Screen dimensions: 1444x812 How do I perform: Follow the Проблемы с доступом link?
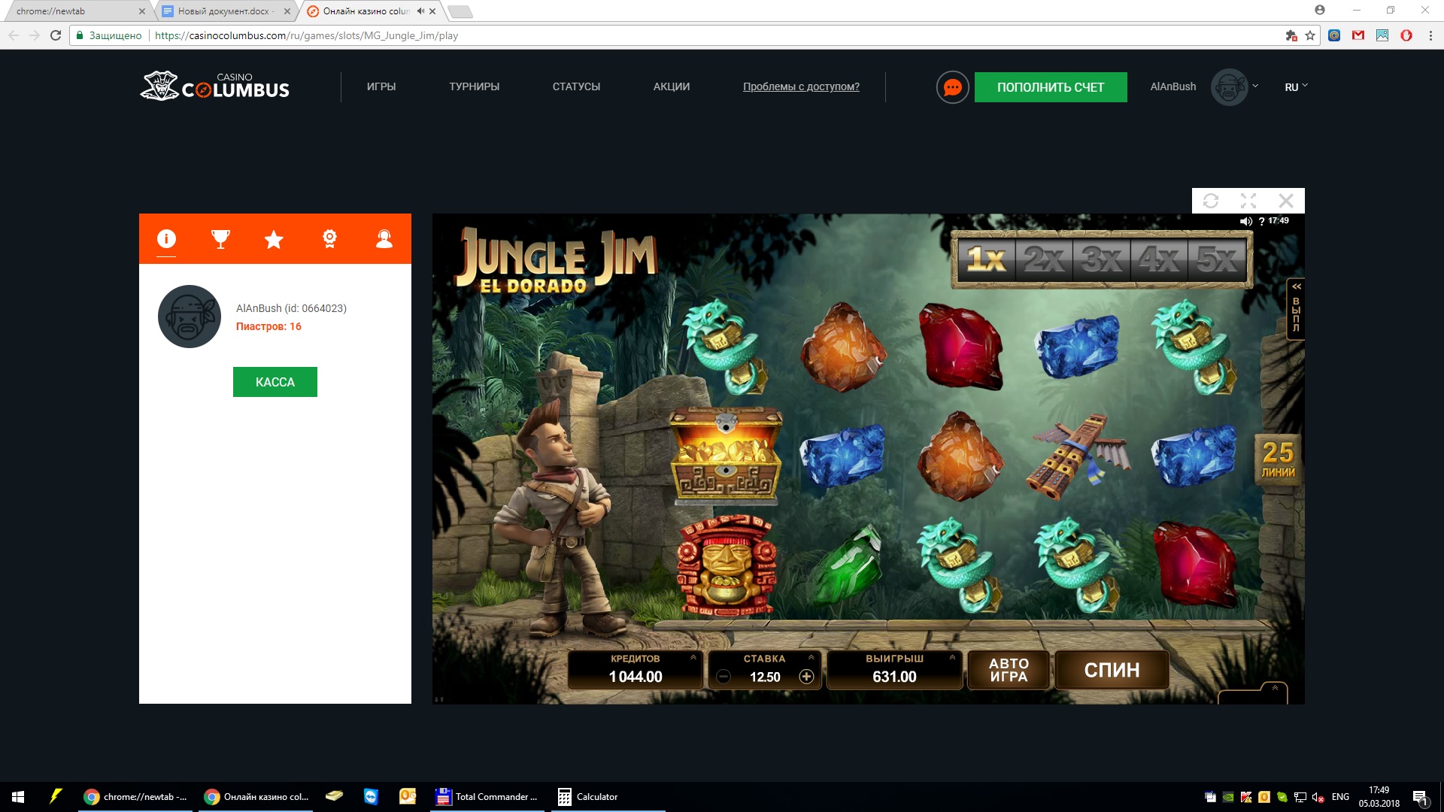[x=801, y=86]
